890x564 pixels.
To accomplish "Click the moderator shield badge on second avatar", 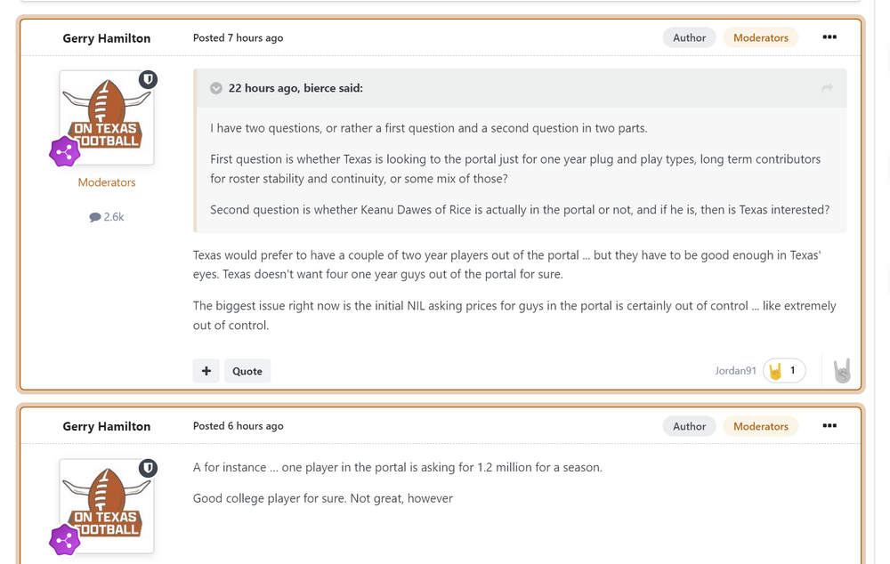I will coord(148,468).
